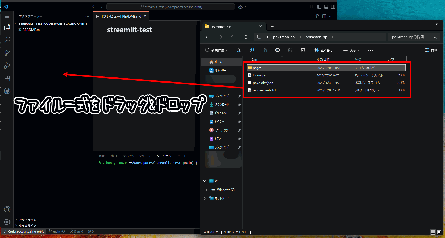Select the poke_dict.json file
The image size is (445, 238).
[x=326, y=83]
